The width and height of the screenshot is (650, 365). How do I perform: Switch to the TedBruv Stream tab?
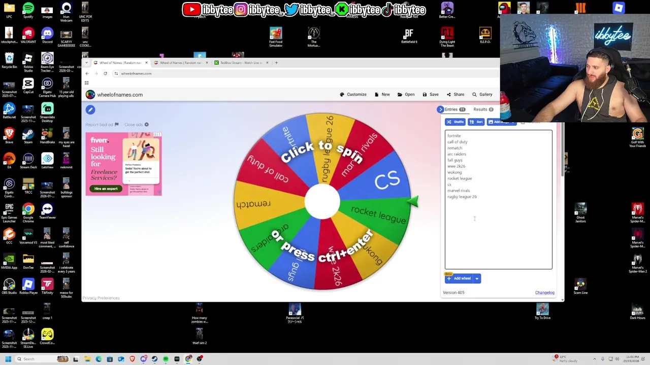[241, 63]
